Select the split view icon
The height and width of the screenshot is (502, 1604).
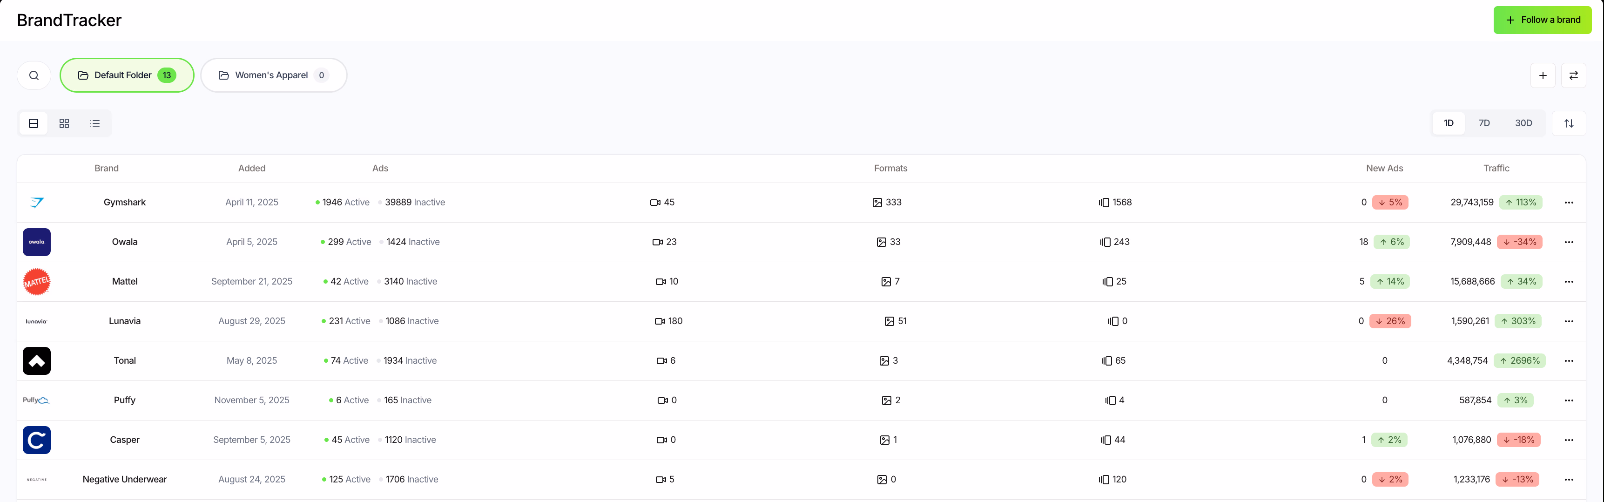coord(33,123)
